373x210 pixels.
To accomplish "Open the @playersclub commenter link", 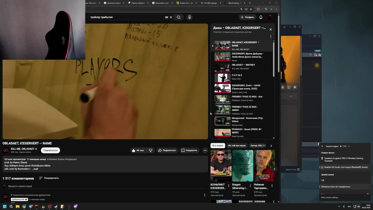I will pos(19,199).
